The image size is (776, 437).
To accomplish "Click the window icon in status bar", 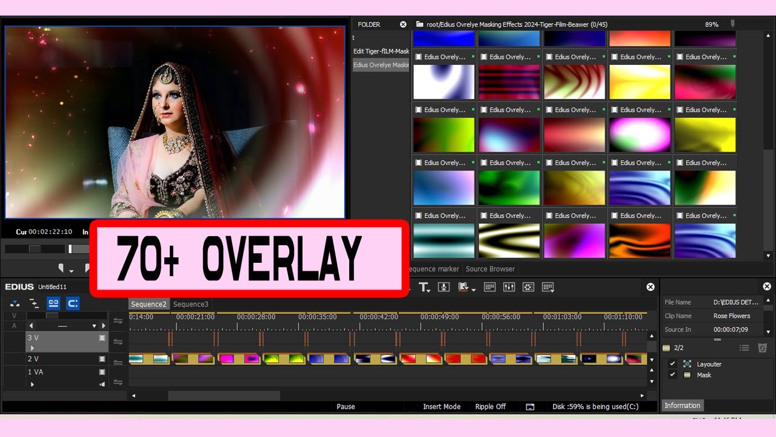I will (x=530, y=407).
